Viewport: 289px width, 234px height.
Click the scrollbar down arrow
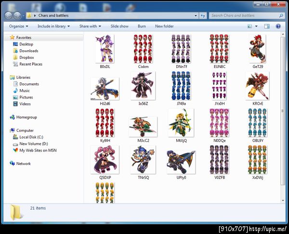283,201
